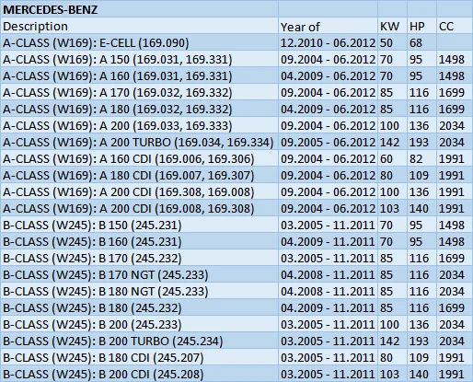Select the B 170 NGT (245.233) cell

140,274
